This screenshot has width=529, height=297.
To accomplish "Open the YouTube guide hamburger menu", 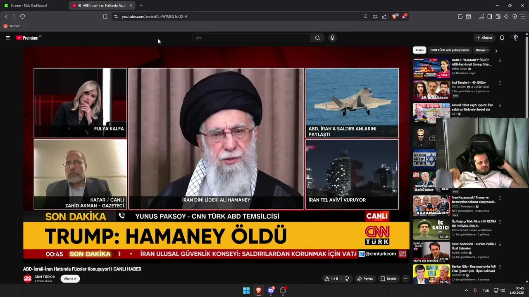I will click(x=7, y=38).
